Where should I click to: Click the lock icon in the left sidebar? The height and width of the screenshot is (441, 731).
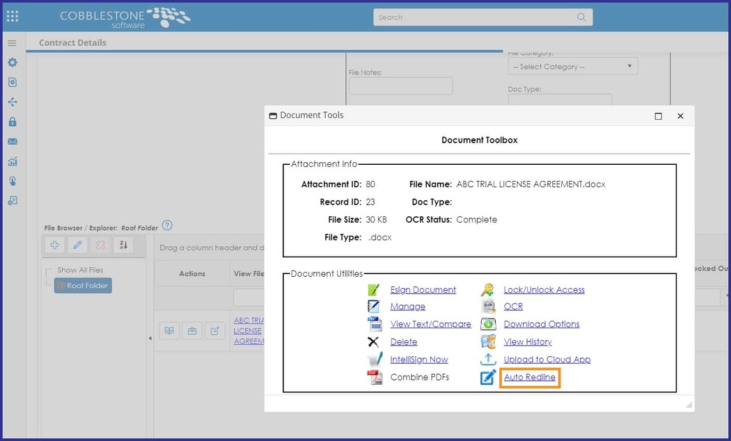(11, 122)
